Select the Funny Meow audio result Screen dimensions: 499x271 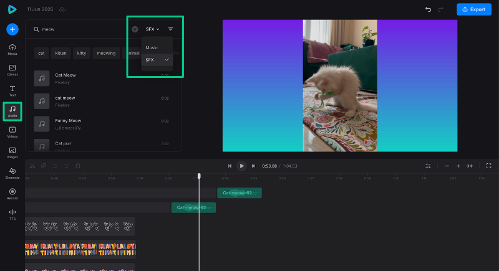click(x=102, y=124)
